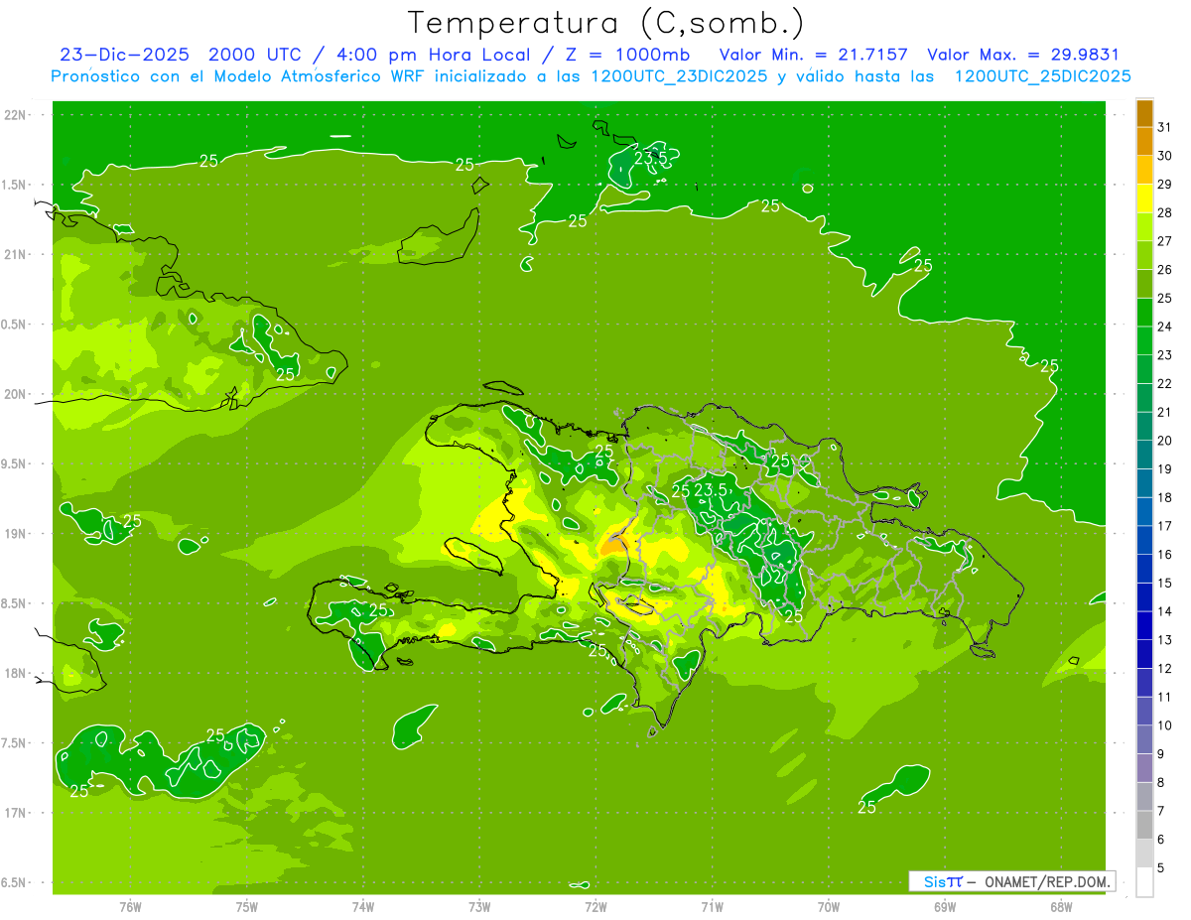Click the '23.5' contour label inside Dominican Republic
1191x920 pixels.
click(x=712, y=490)
